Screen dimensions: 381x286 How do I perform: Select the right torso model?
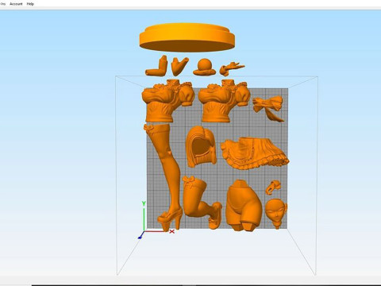click(x=224, y=101)
